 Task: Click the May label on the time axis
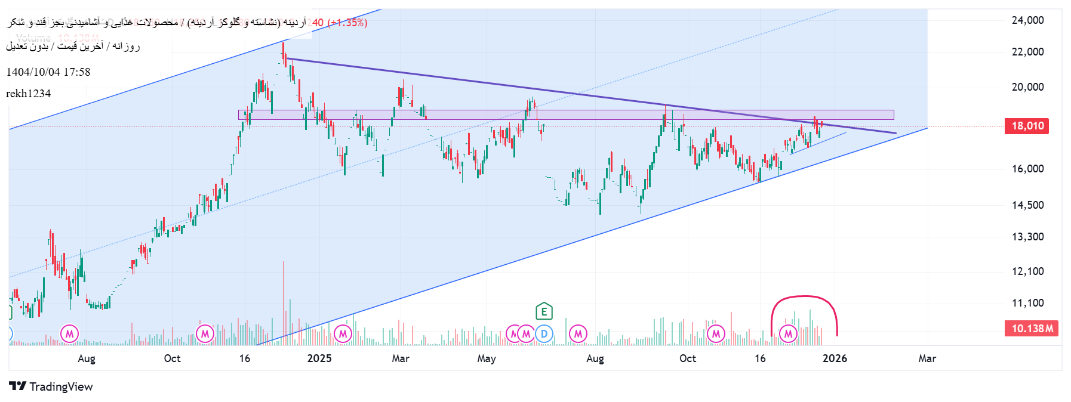[486, 358]
